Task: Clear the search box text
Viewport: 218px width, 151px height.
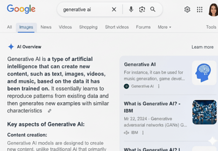Action: pyautogui.click(x=114, y=9)
